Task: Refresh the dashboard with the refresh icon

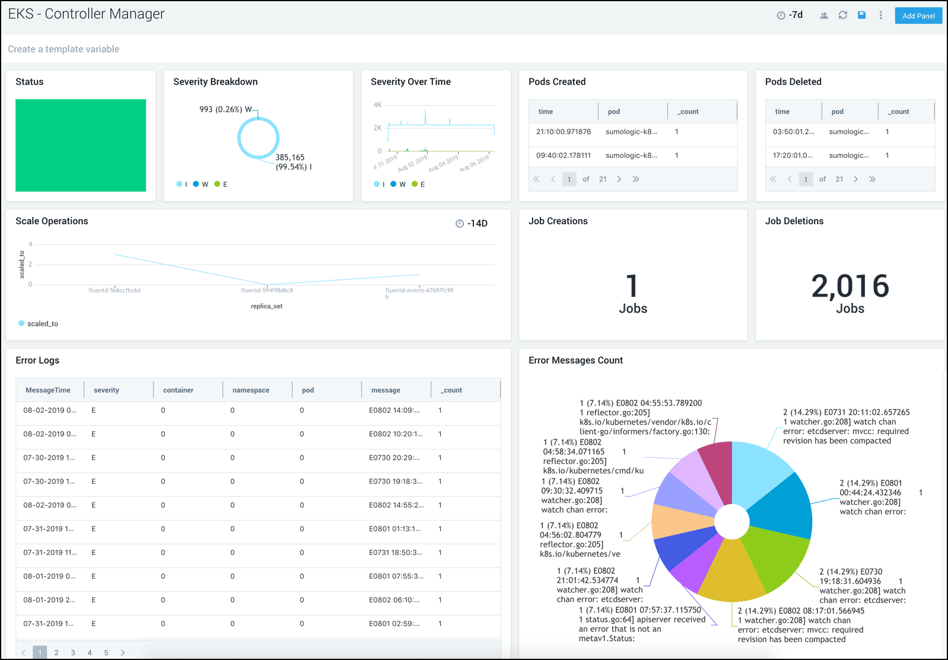Action: 842,15
